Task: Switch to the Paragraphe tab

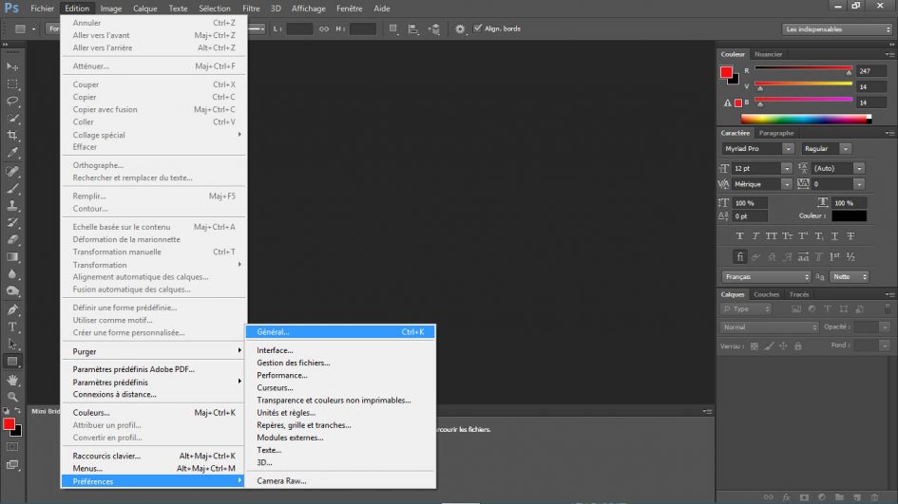Action: (776, 133)
